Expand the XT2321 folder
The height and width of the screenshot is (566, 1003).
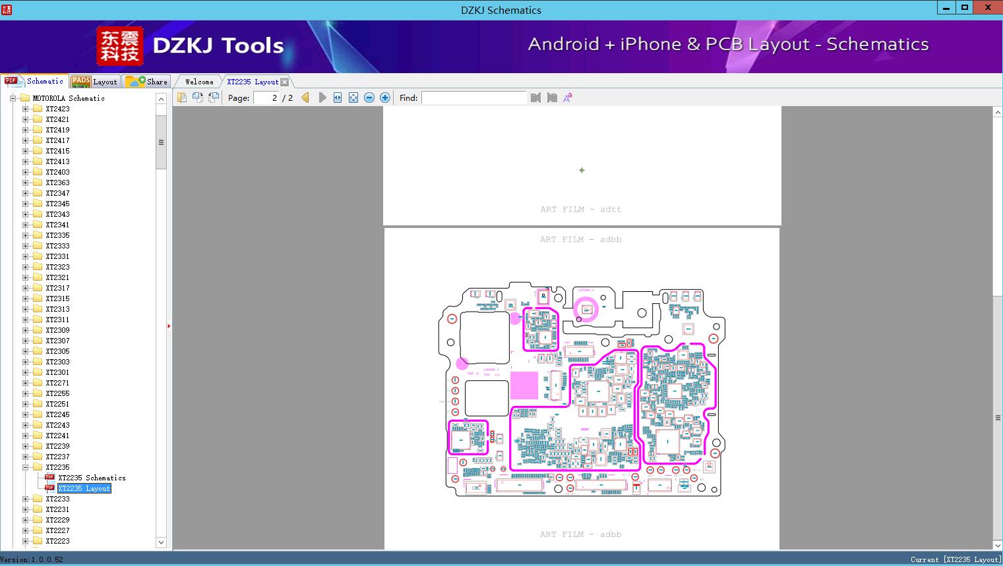coord(25,277)
